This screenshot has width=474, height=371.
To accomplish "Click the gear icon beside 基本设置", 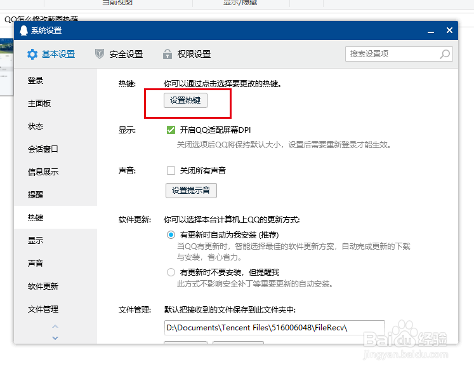I will [x=32, y=54].
